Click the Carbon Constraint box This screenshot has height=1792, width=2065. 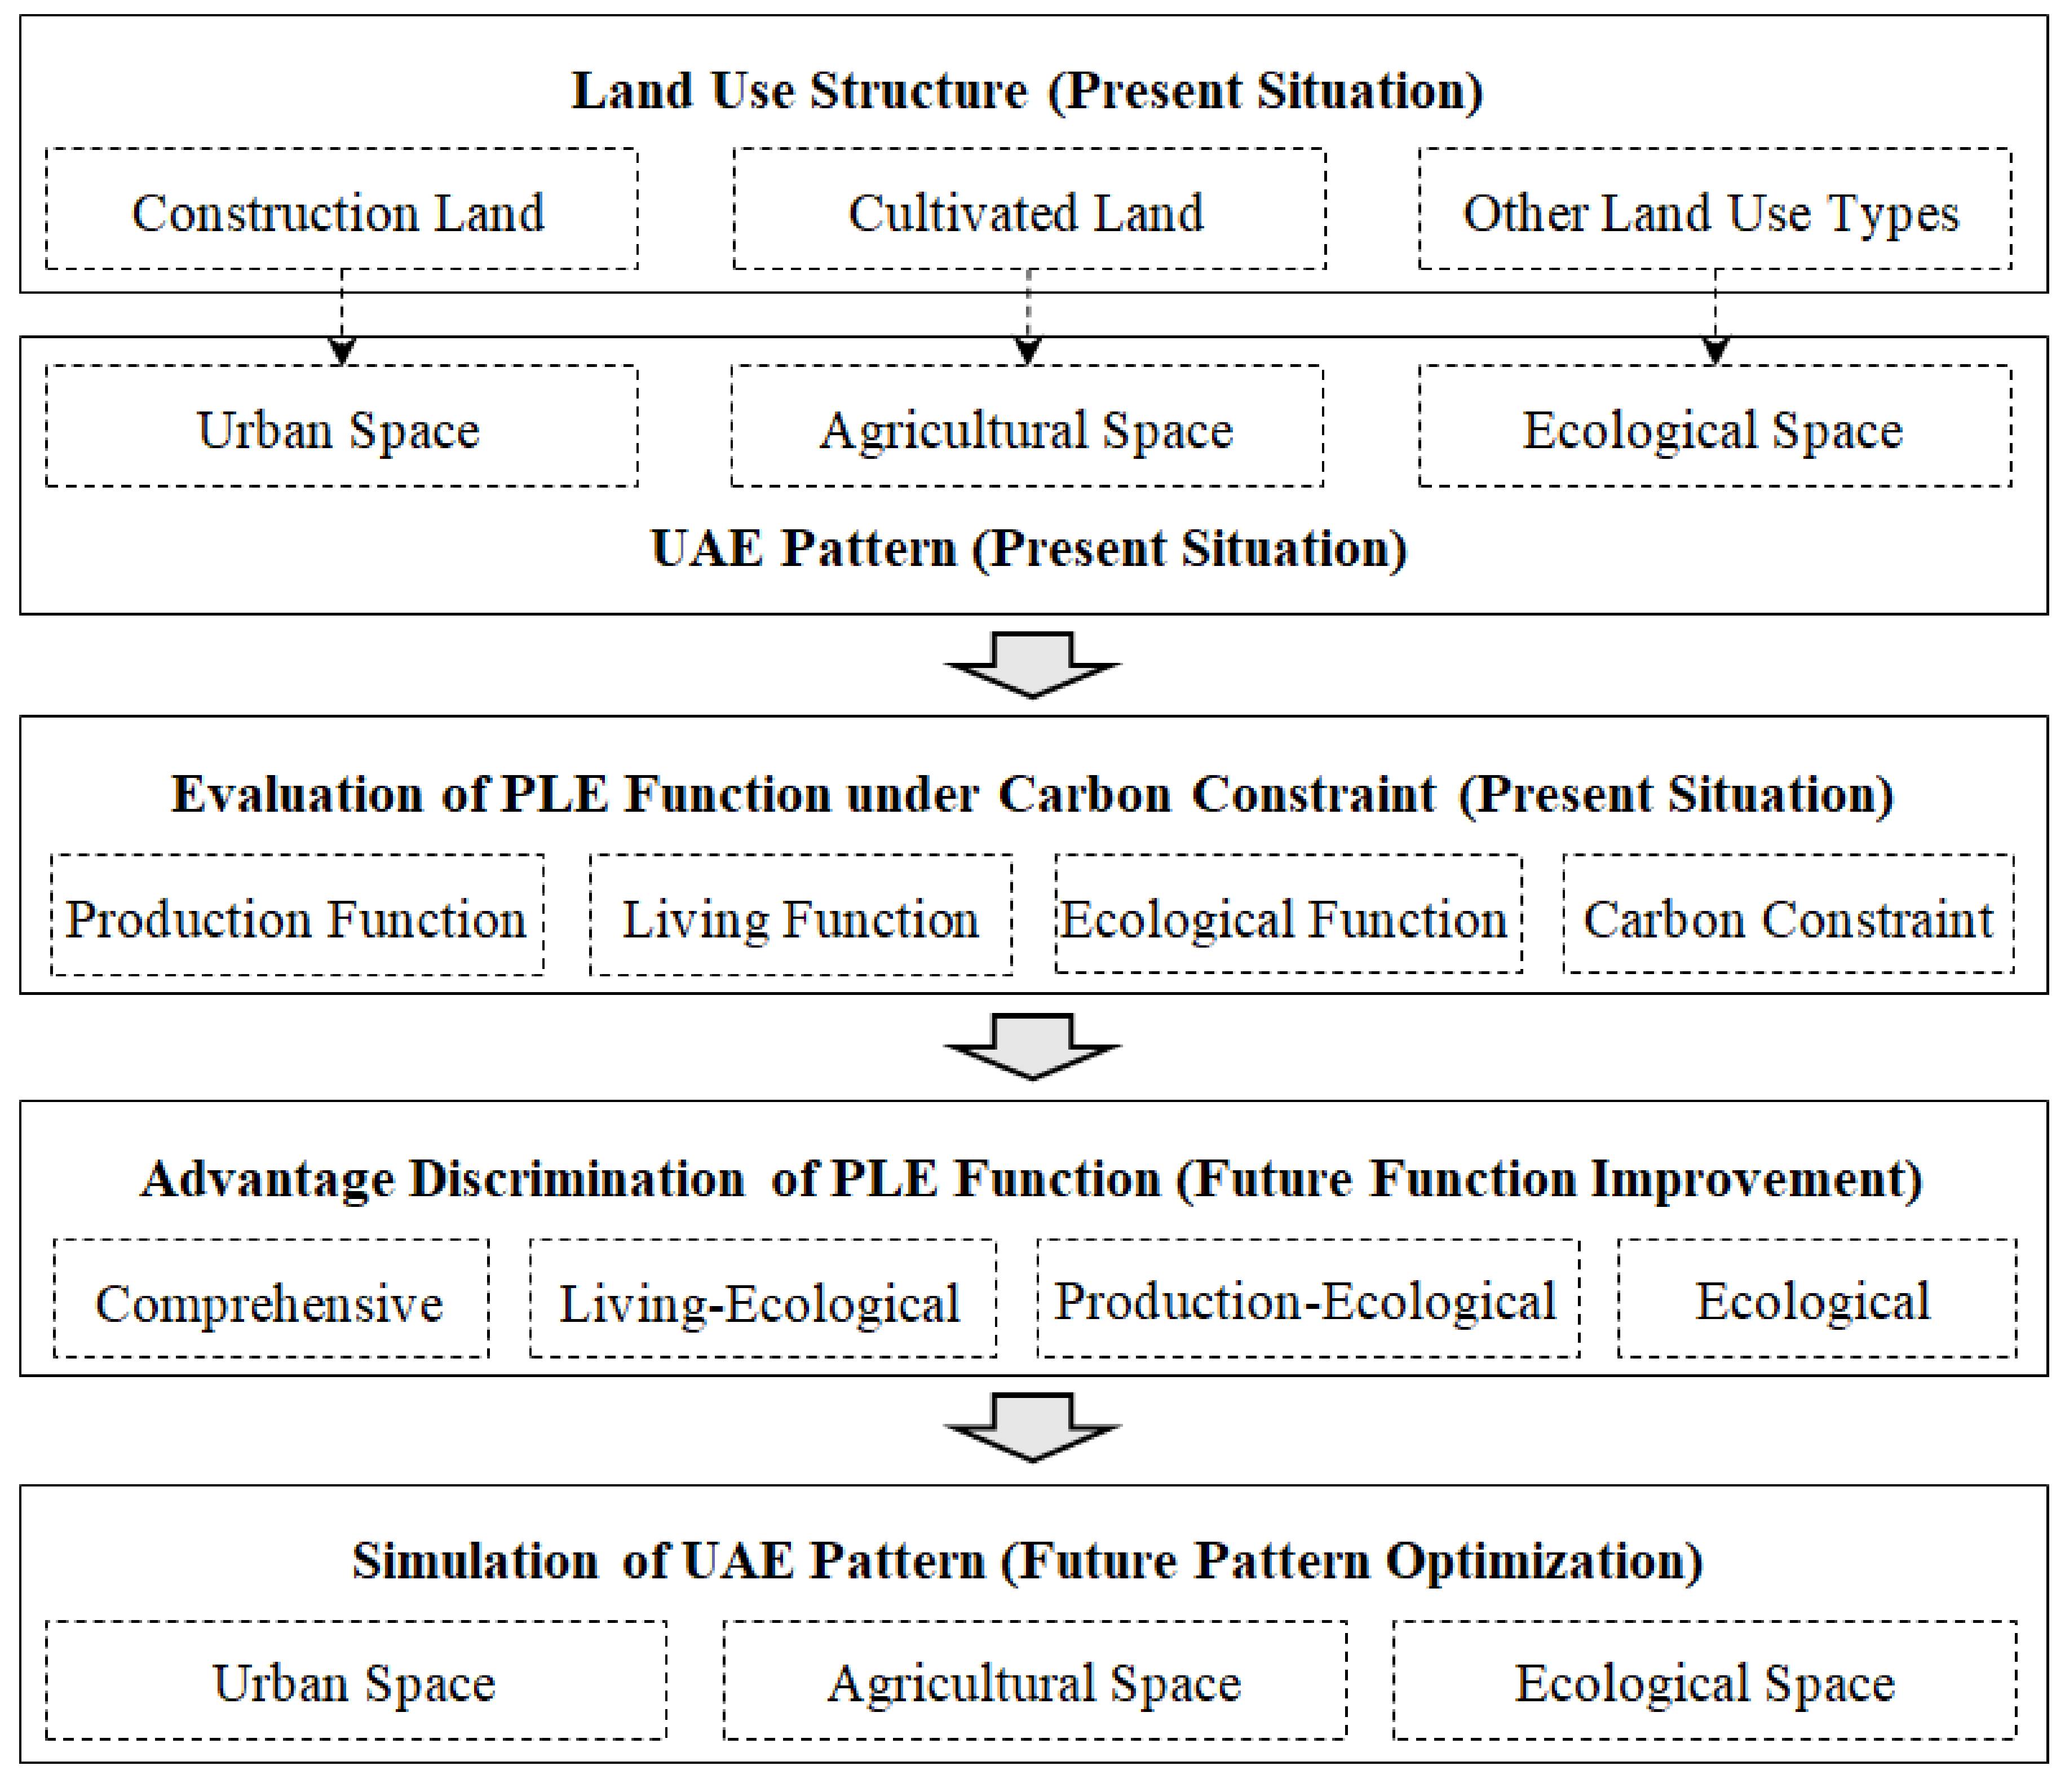[x=1788, y=916]
